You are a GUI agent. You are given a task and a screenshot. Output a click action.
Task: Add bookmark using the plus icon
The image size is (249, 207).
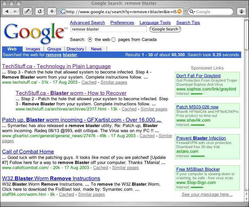52,12
